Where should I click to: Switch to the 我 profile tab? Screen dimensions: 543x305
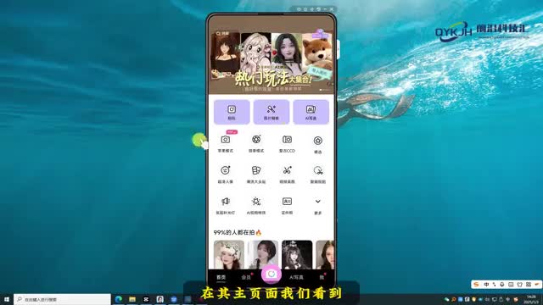(x=322, y=277)
